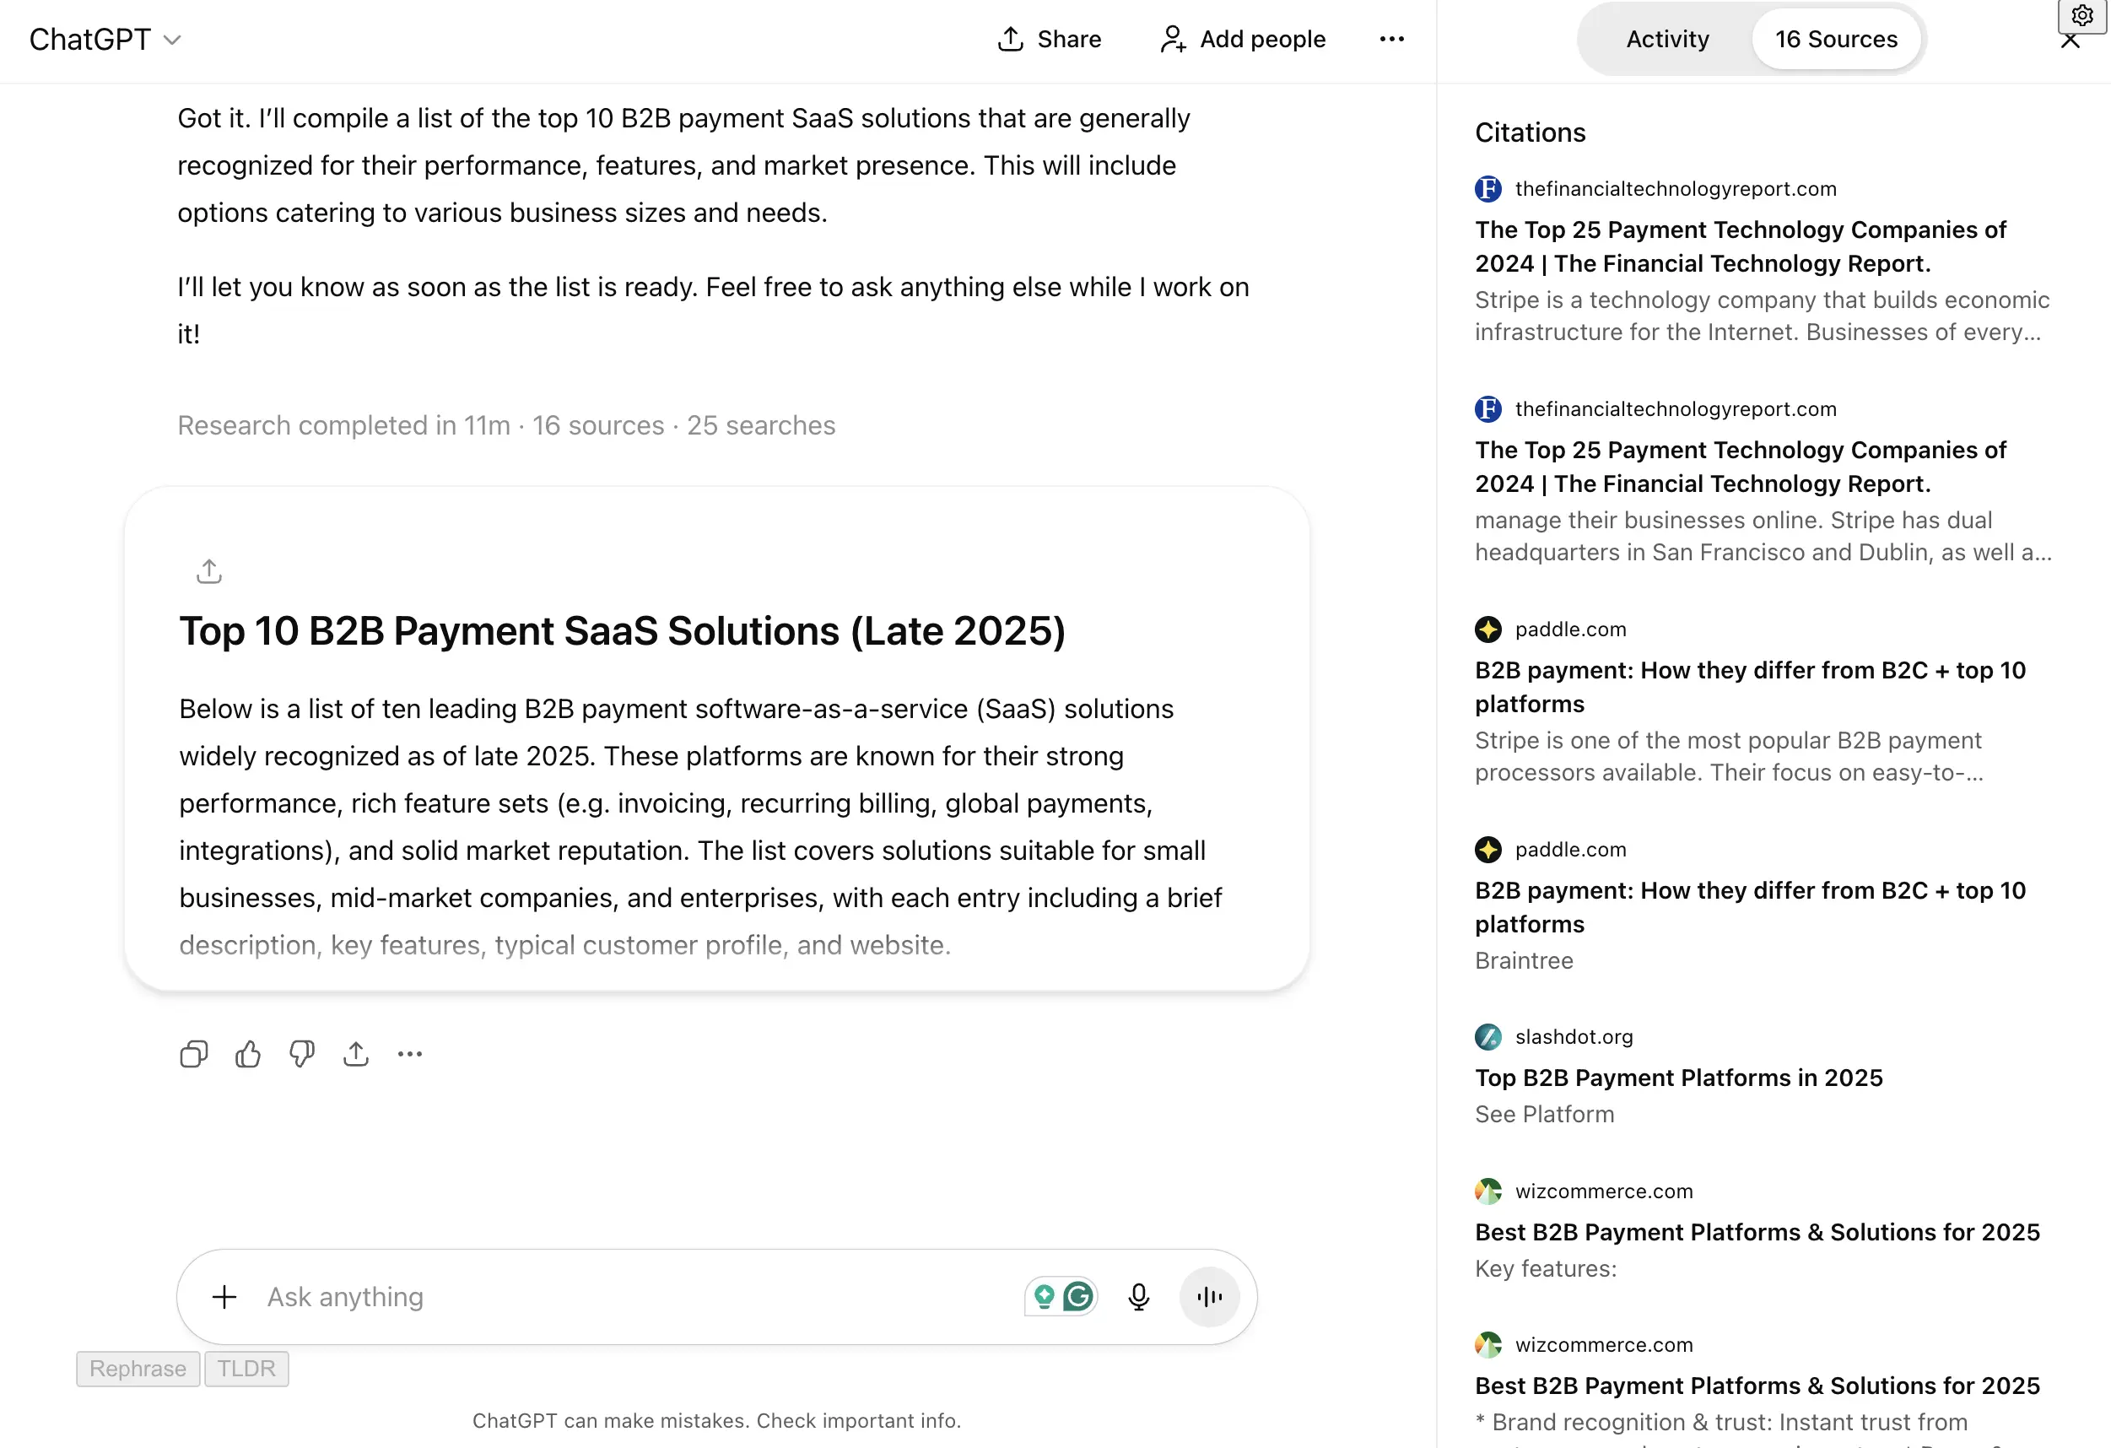Click share icon below the response
The height and width of the screenshot is (1448, 2111).
pyautogui.click(x=356, y=1054)
